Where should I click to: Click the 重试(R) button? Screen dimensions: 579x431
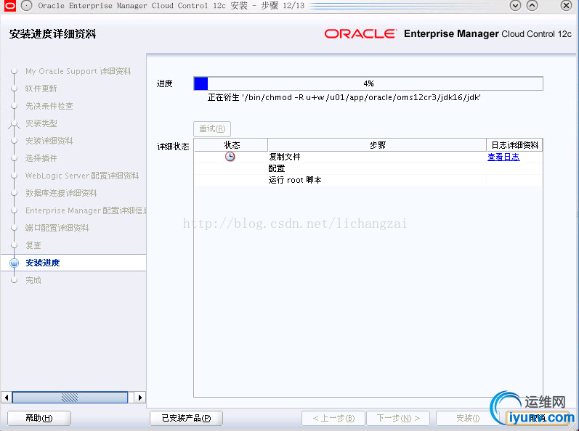[x=212, y=128]
